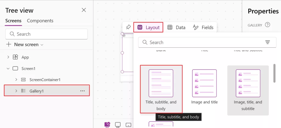The height and width of the screenshot is (128, 281).
Task: Click the purple desktop preview icon with checkmark
Action: tap(107, 124)
